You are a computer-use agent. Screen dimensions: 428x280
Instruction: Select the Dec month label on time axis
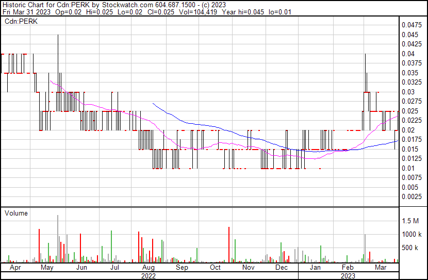(x=281, y=268)
